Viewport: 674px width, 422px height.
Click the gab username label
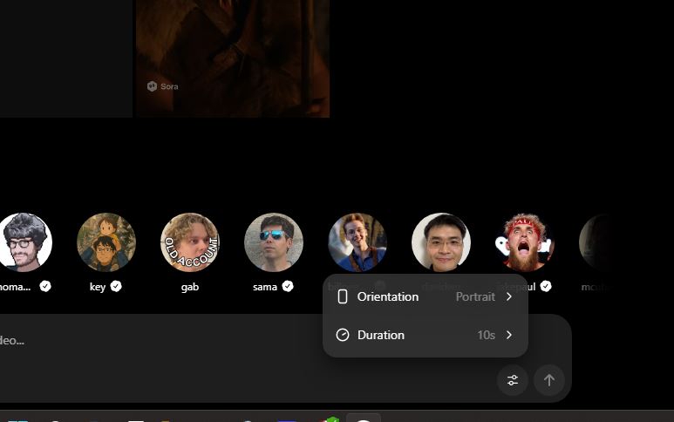[189, 287]
